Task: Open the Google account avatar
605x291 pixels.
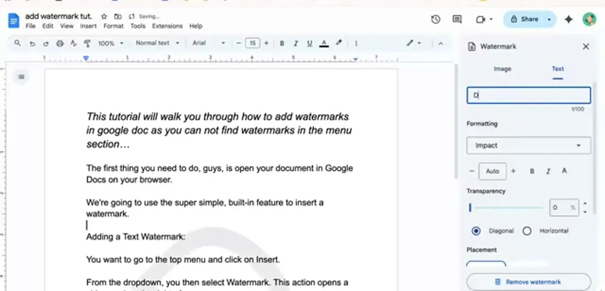Action: [x=589, y=19]
